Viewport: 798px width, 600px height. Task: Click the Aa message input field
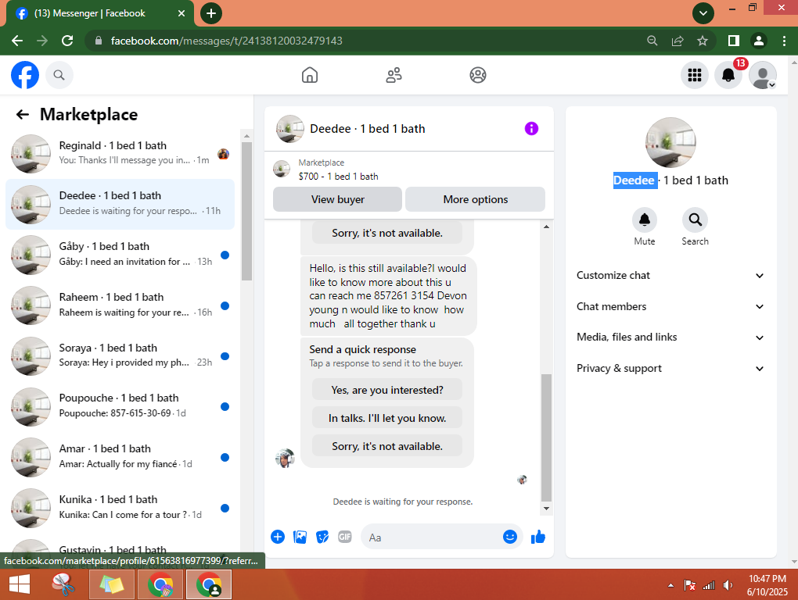point(433,537)
